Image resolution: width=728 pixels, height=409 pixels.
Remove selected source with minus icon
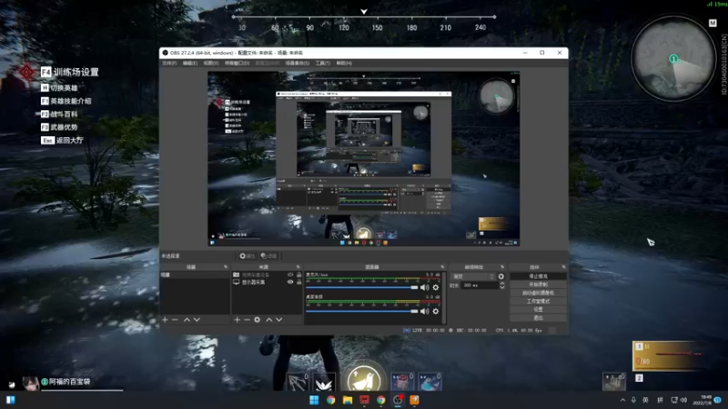point(247,320)
